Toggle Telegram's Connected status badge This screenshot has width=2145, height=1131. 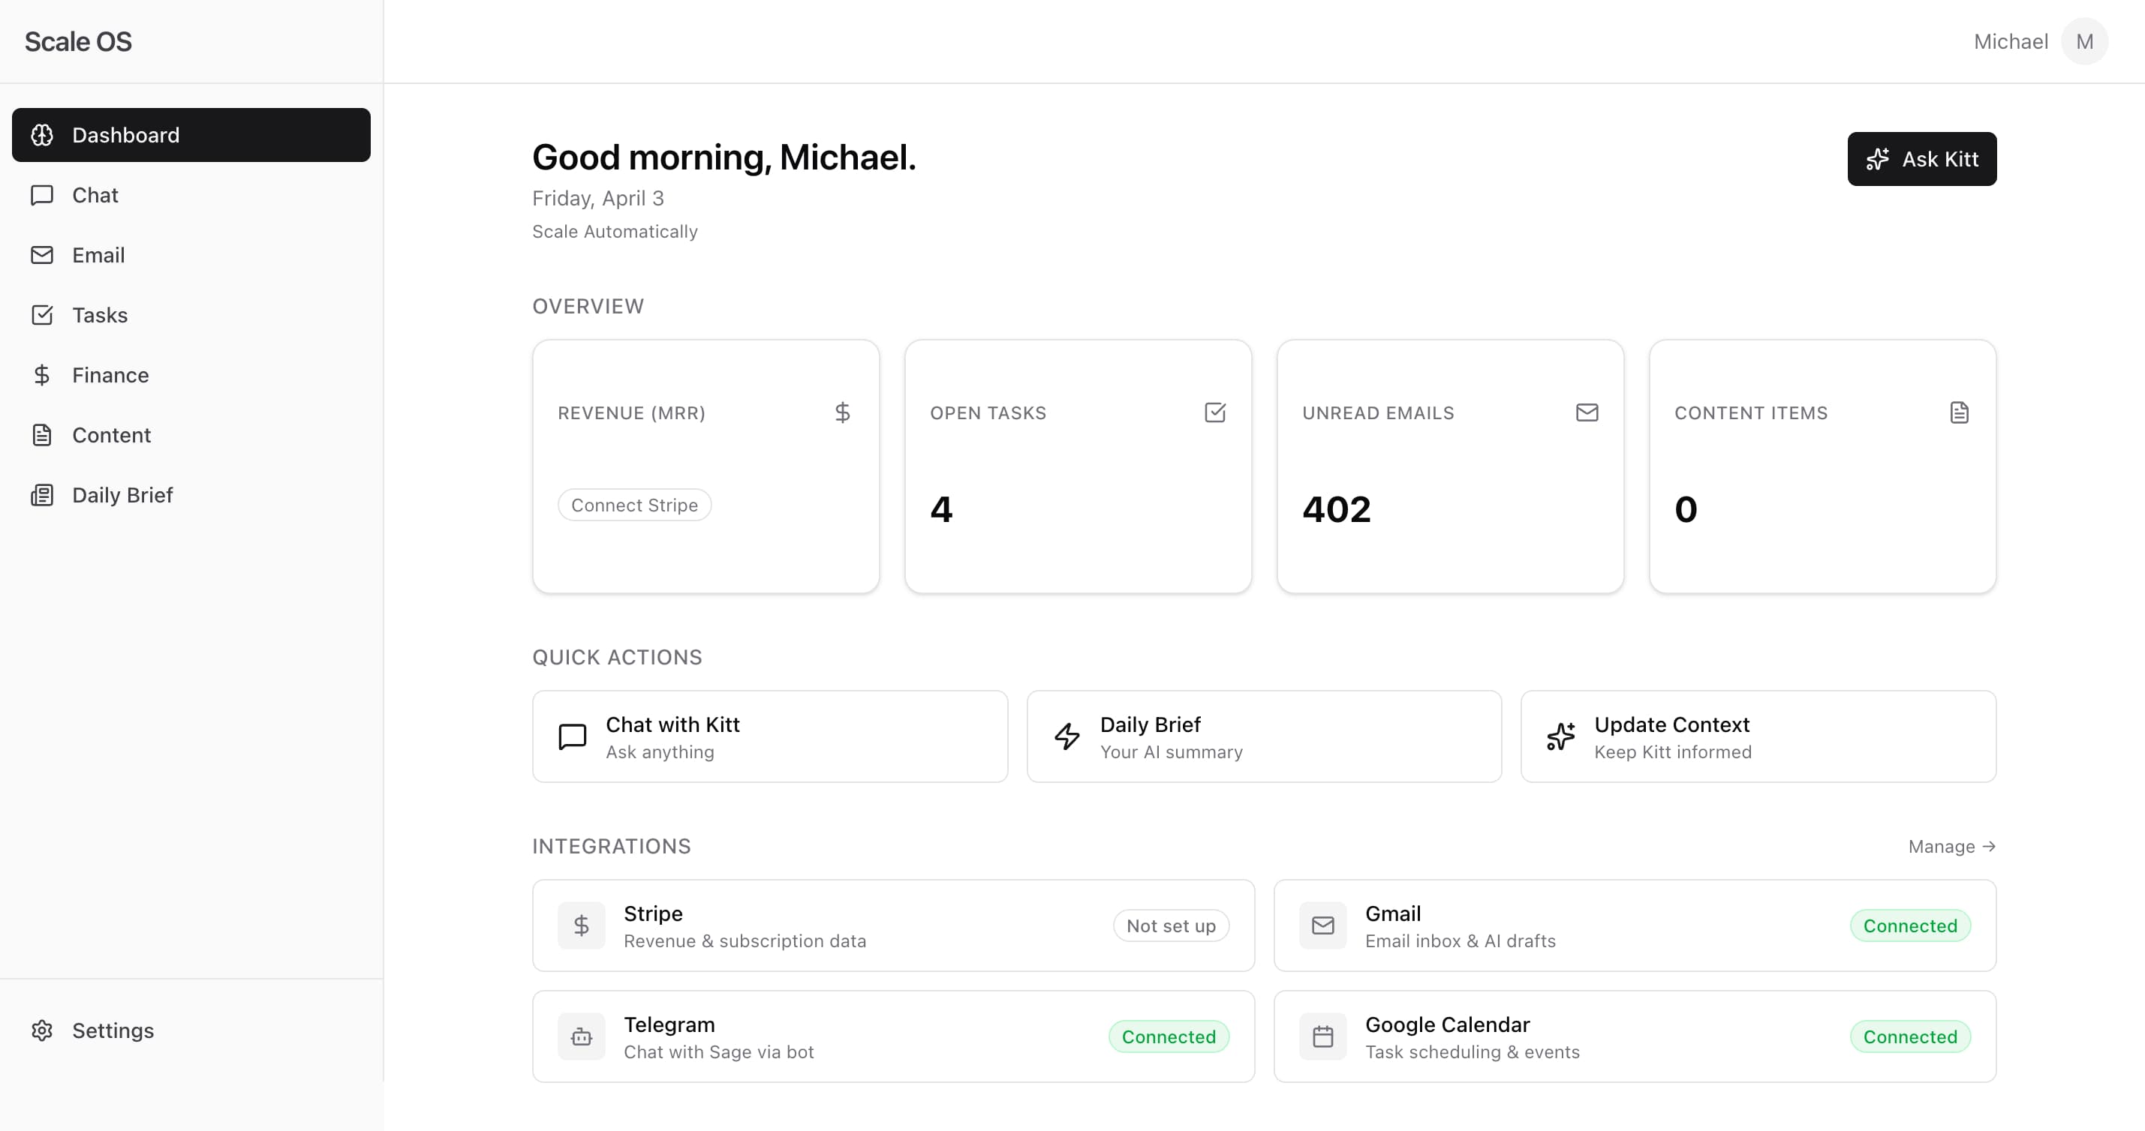(x=1169, y=1036)
